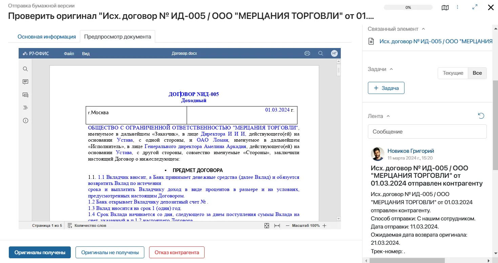The height and width of the screenshot is (263, 498).
Task: Open the navigation headings panel icon
Action: coord(25,107)
